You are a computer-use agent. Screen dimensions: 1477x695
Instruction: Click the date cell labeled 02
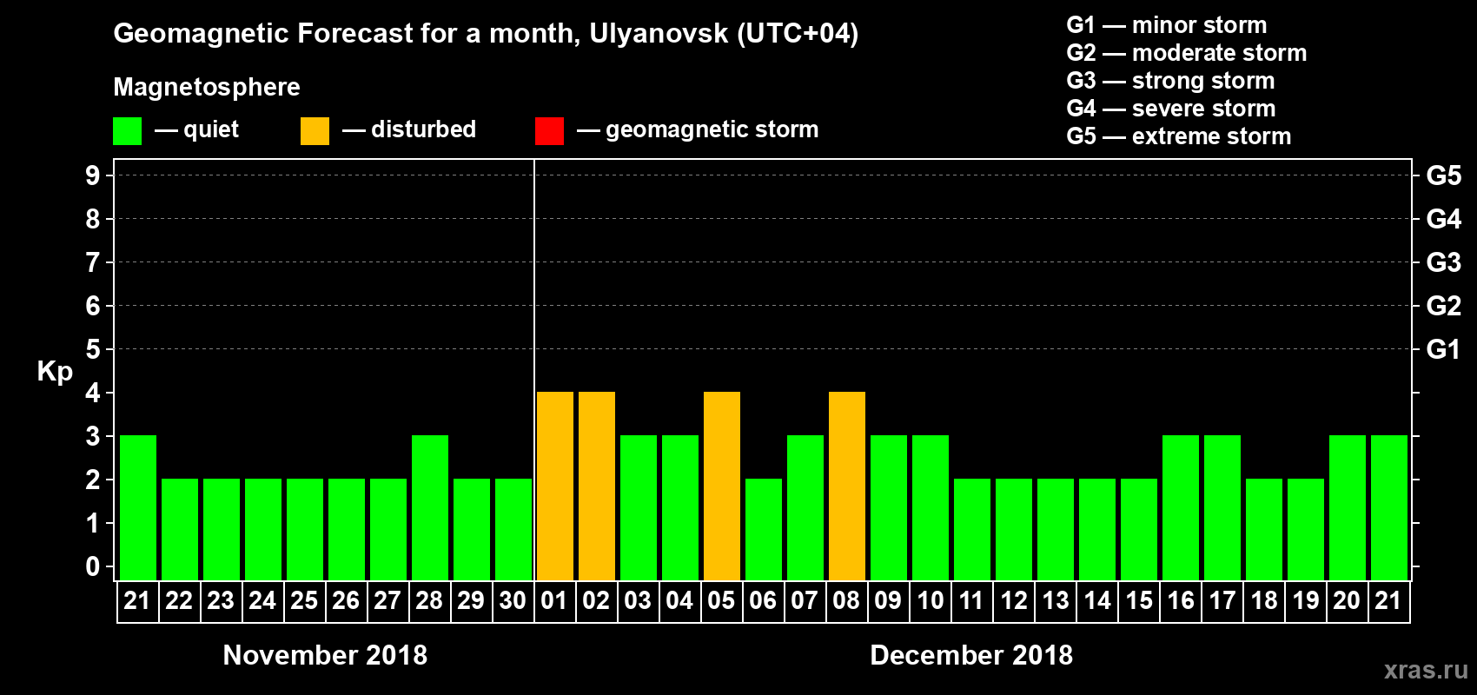(597, 601)
